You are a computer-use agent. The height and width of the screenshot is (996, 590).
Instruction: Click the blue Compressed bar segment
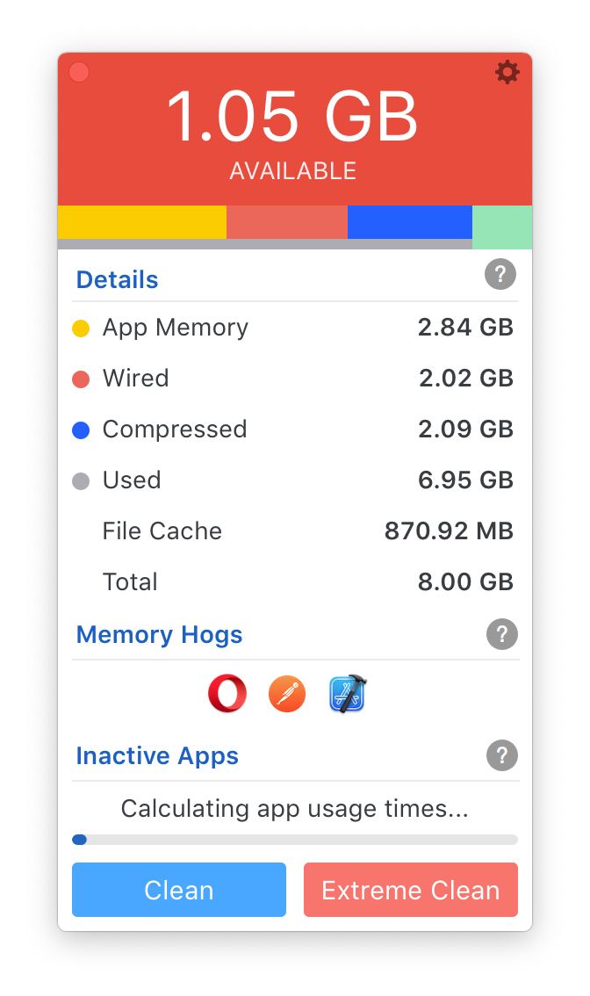410,221
